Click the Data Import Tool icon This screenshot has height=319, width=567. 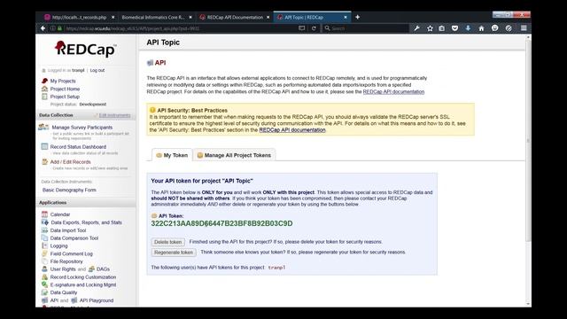(x=44, y=230)
